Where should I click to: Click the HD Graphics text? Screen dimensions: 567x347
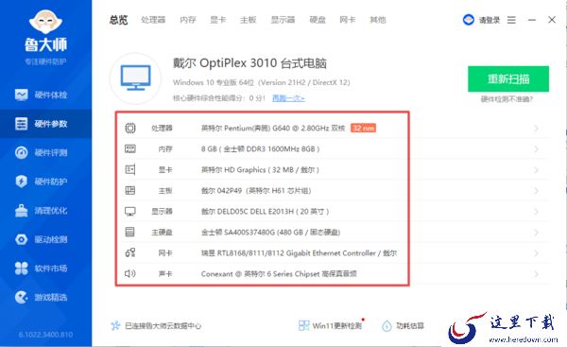[x=260, y=169]
